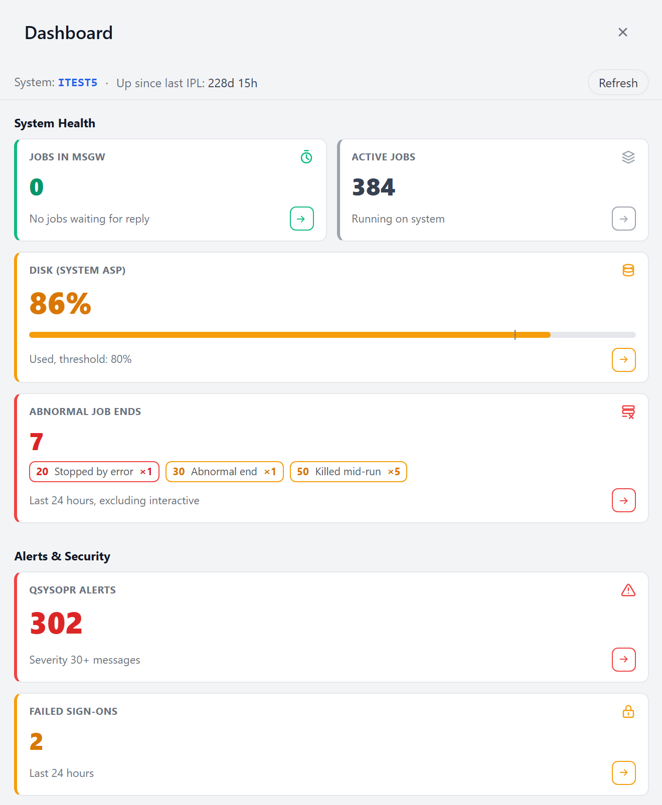Open Disk System ASP details arrow

coord(624,360)
